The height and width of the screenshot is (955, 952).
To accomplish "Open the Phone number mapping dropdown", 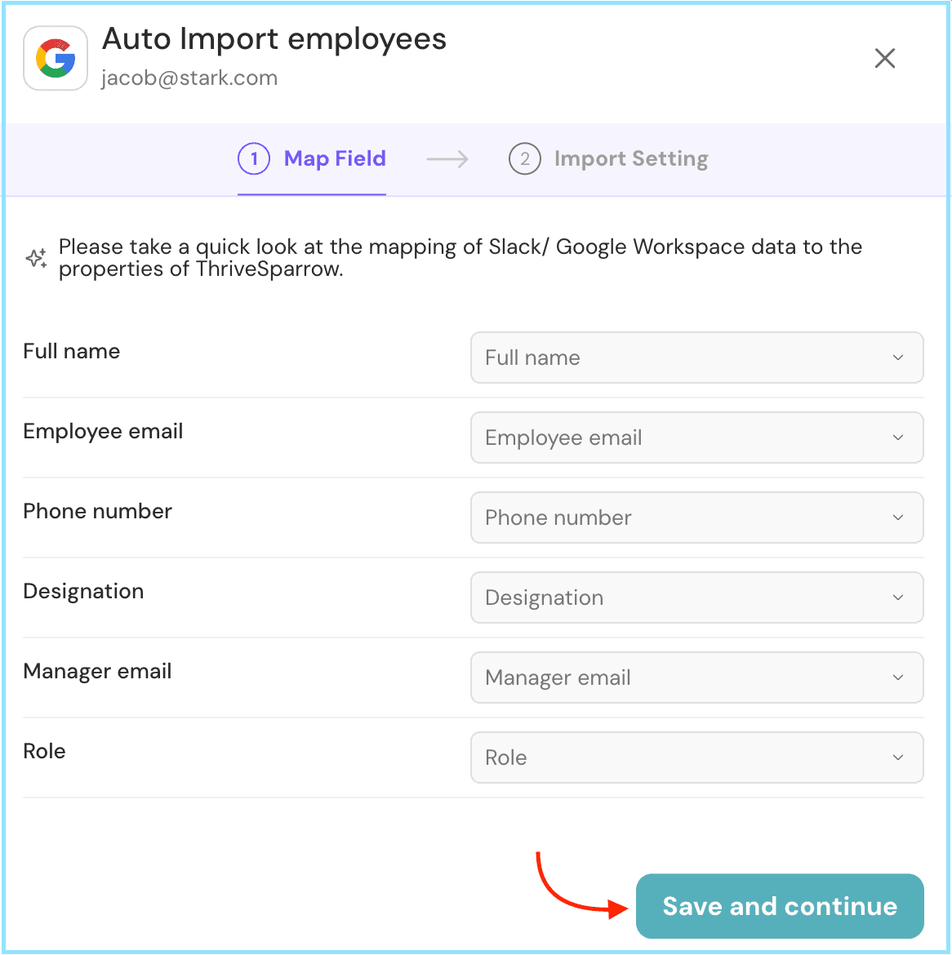I will click(696, 517).
